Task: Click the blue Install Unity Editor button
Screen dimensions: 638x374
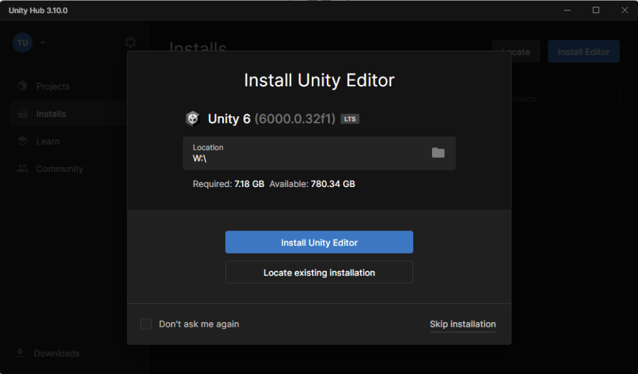Action: (319, 242)
